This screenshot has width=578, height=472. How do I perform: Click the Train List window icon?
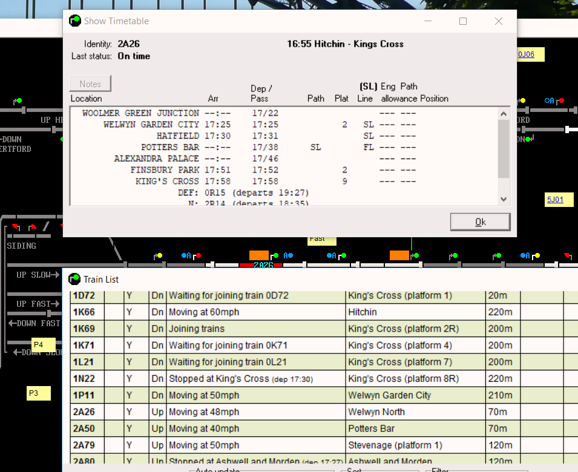(74, 280)
